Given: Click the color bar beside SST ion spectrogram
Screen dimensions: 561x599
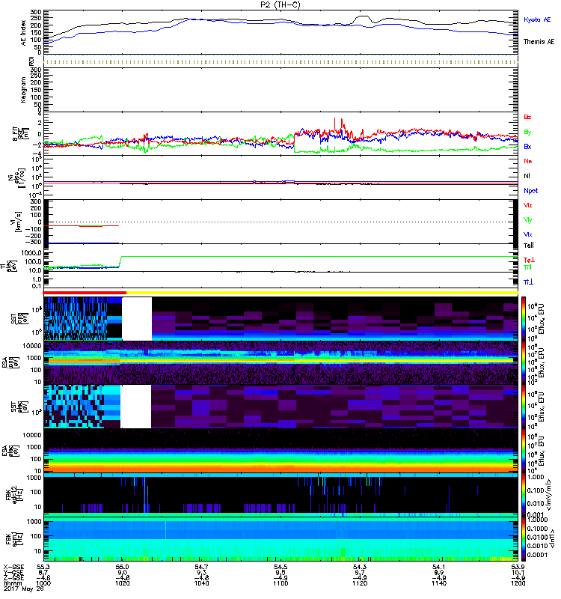Looking at the screenshot, I should tap(524, 319).
